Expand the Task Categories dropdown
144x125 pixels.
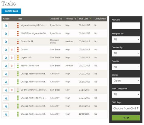126,94
